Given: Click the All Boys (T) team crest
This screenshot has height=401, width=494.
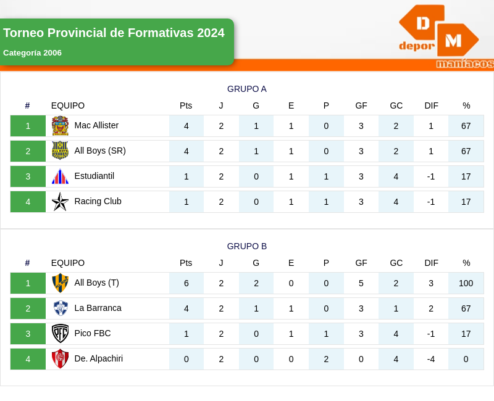Looking at the screenshot, I should (60, 283).
